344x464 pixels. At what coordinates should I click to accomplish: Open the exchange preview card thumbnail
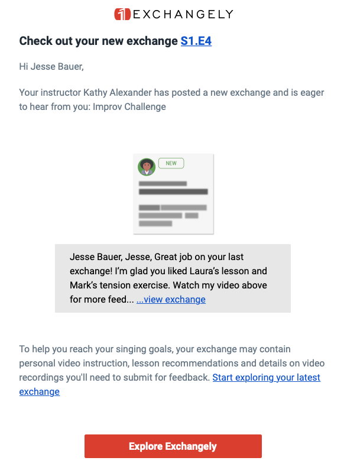click(x=173, y=194)
